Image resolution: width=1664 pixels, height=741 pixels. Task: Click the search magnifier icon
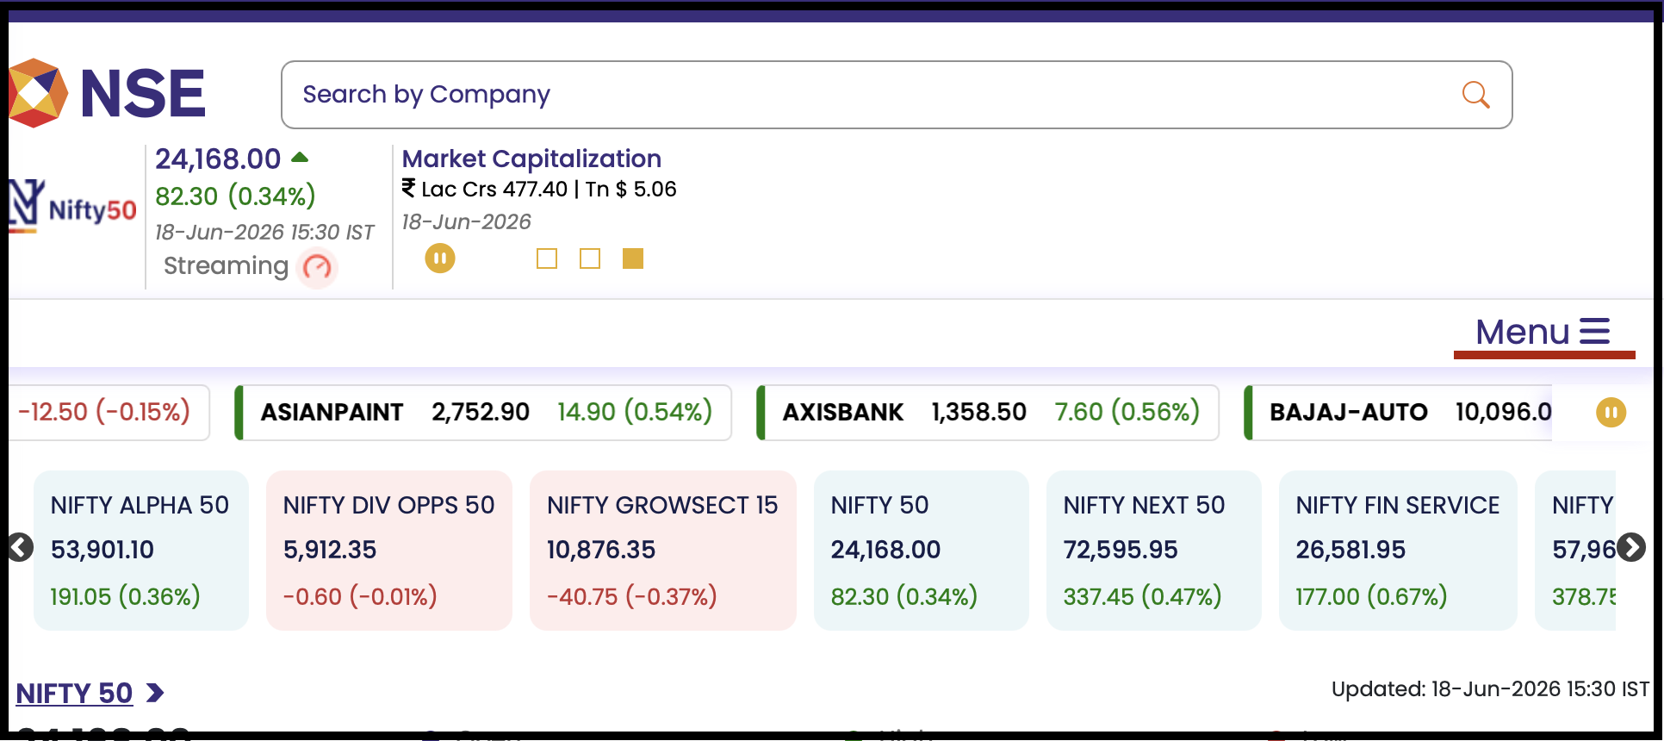1475,95
